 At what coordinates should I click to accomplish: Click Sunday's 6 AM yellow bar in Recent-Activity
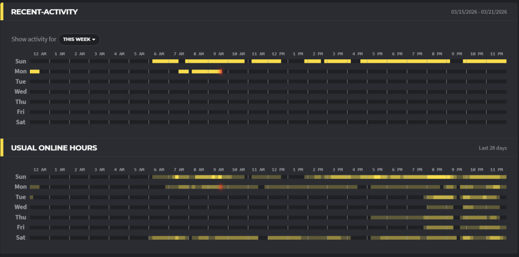[165, 61]
